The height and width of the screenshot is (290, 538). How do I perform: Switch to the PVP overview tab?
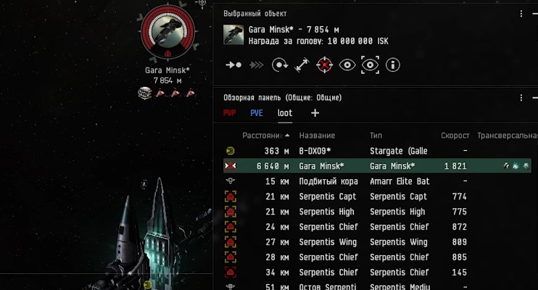(x=230, y=113)
